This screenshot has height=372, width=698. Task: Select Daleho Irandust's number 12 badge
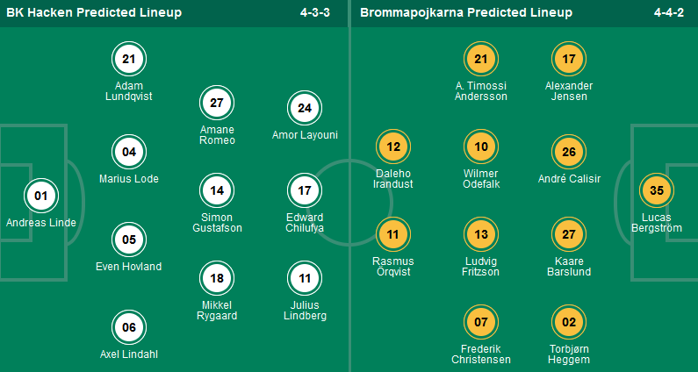393,147
